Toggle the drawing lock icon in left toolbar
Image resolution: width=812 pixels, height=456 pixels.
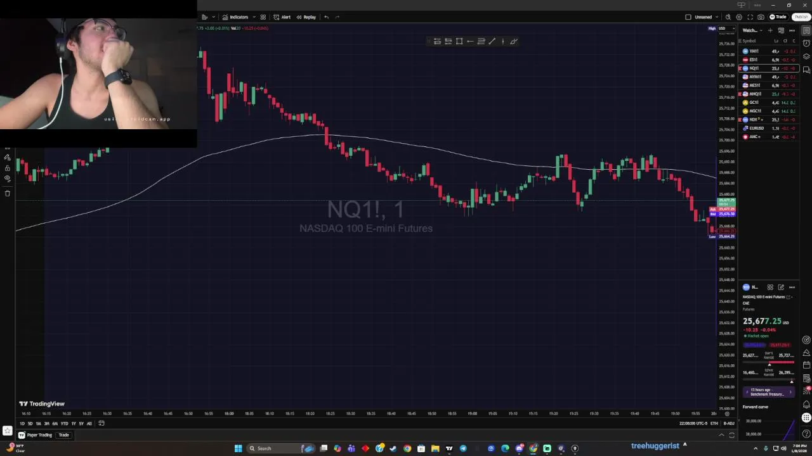pyautogui.click(x=7, y=168)
